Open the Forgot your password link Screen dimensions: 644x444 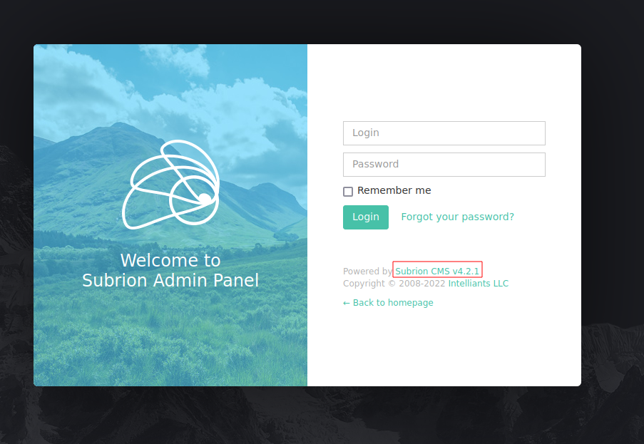[457, 217]
